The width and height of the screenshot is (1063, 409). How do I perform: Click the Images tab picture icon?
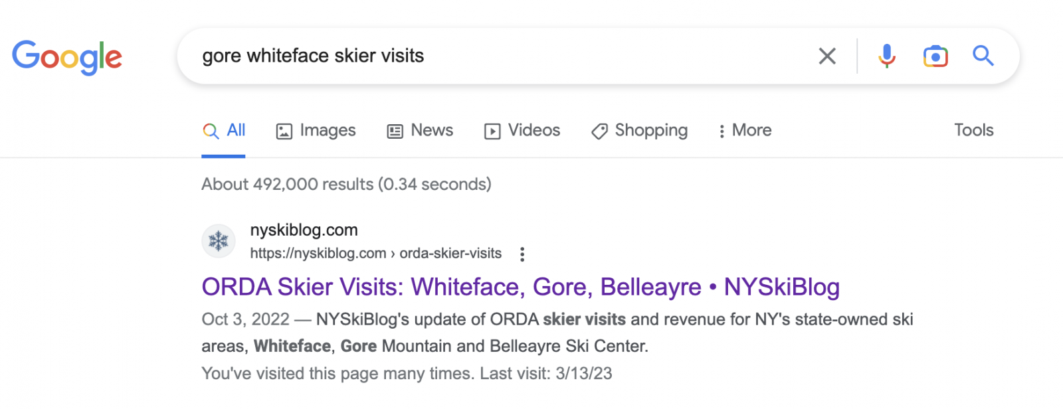(284, 131)
